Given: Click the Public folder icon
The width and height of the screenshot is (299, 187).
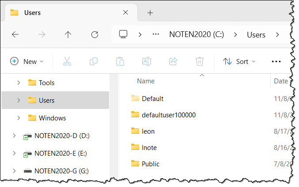Looking at the screenshot, I should tap(135, 164).
